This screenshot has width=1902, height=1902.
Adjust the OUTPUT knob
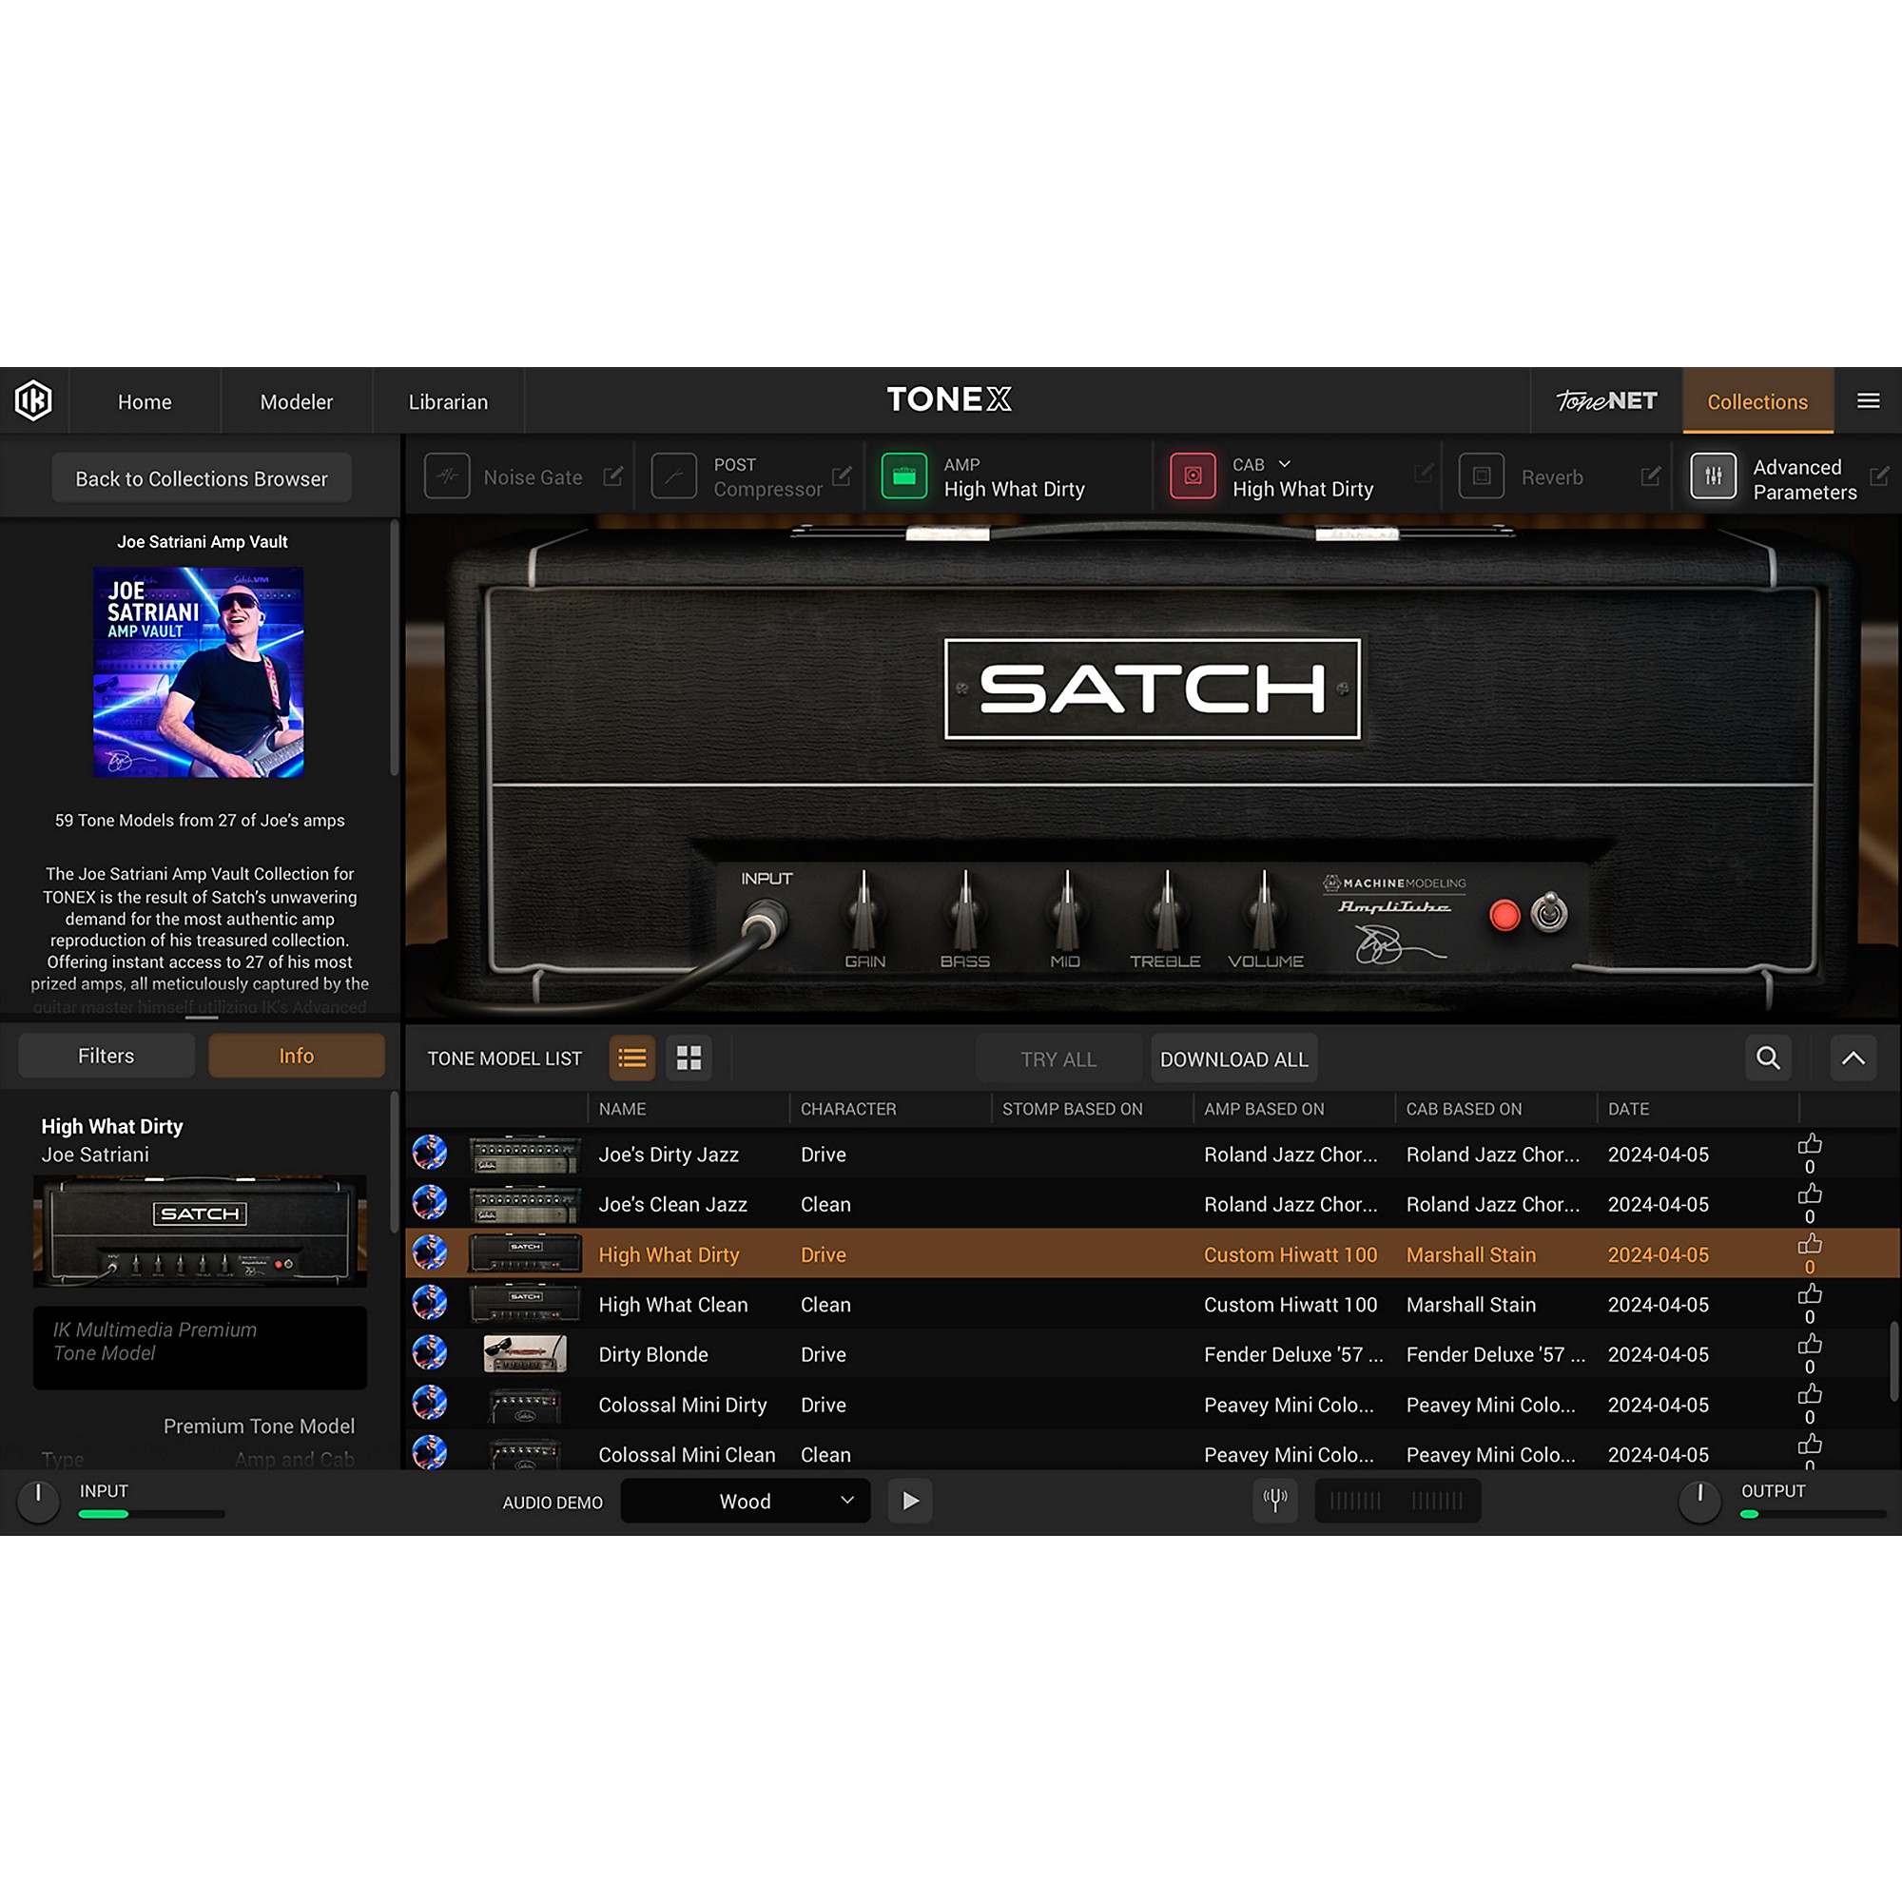[x=1699, y=1501]
